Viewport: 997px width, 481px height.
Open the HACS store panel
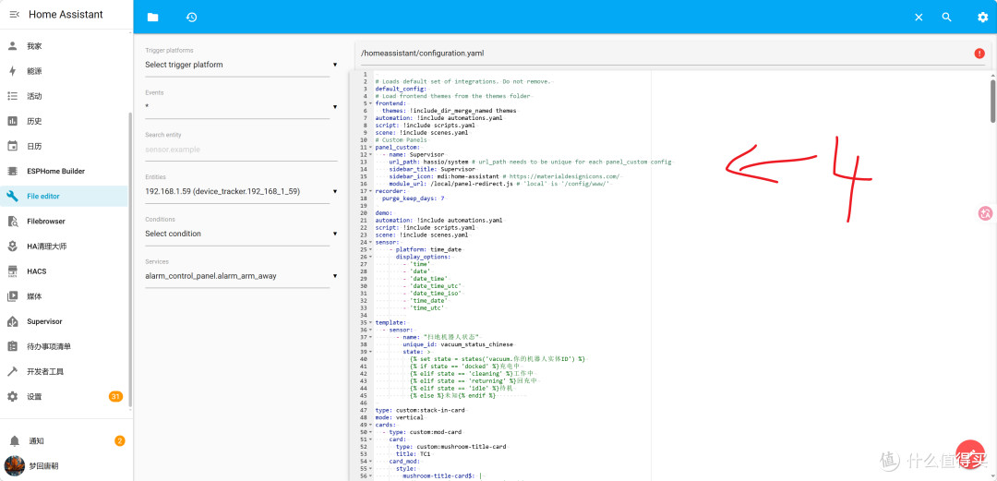[x=64, y=271]
